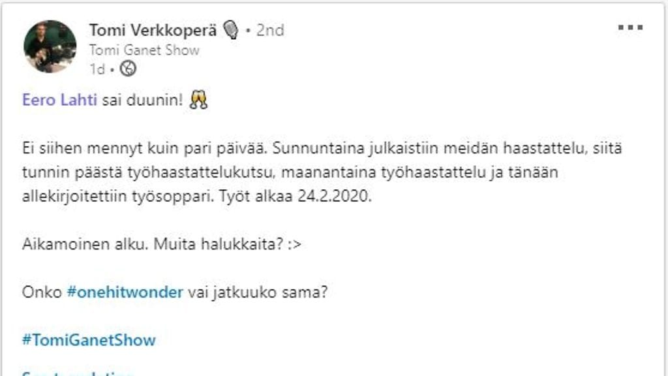Click the 1d post timestamp
668x376 pixels.
(x=96, y=67)
